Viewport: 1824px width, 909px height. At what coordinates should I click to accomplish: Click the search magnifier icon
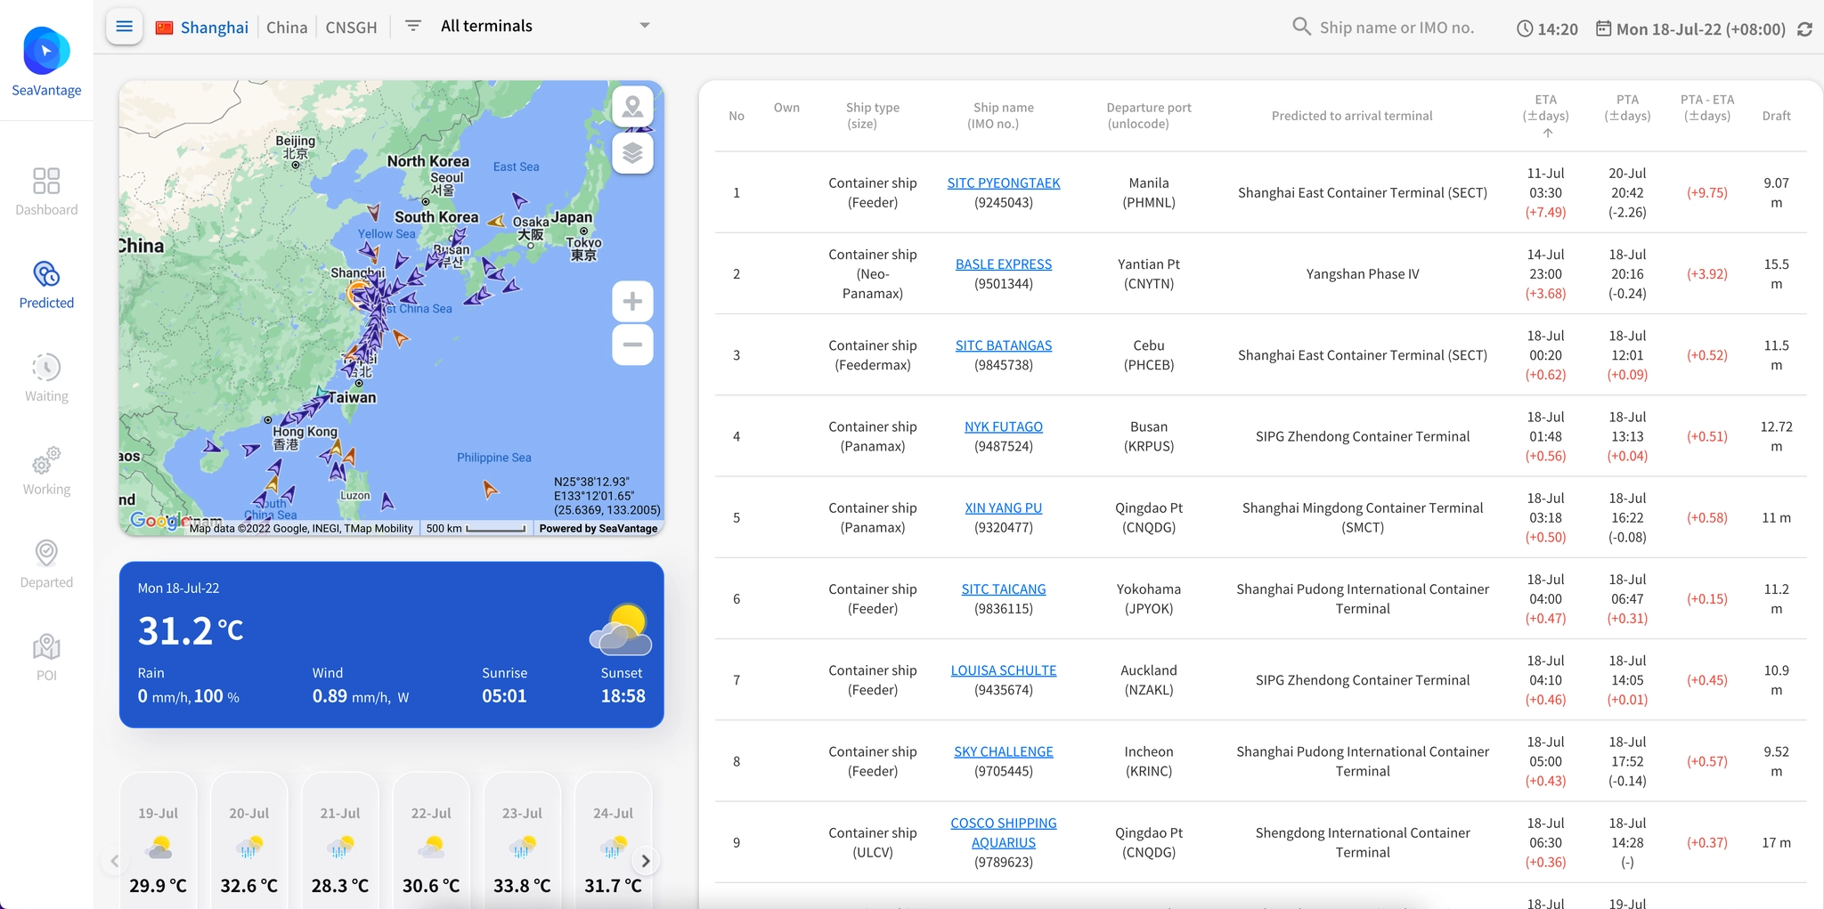[x=1301, y=27]
